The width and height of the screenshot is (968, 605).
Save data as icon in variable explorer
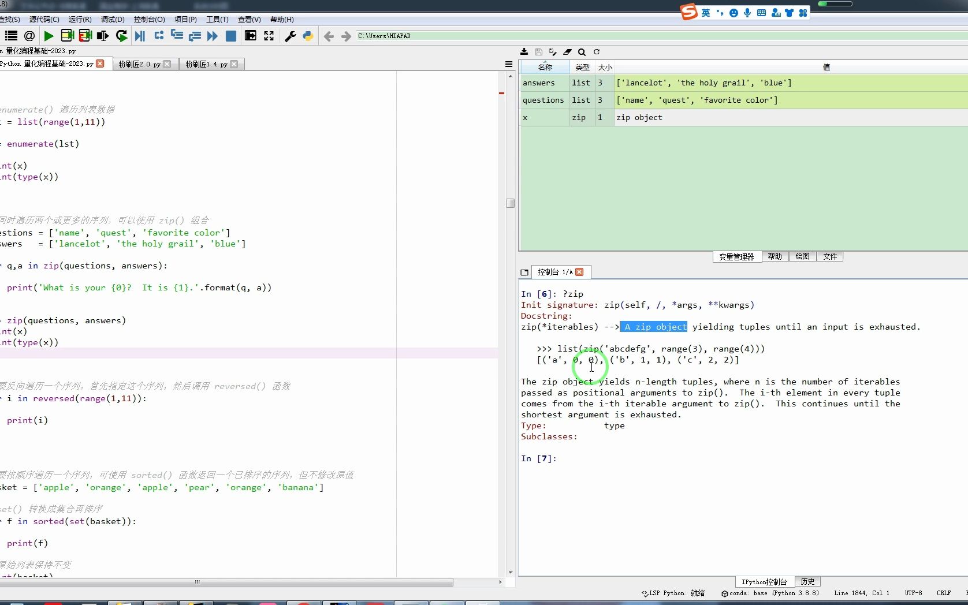tap(553, 52)
